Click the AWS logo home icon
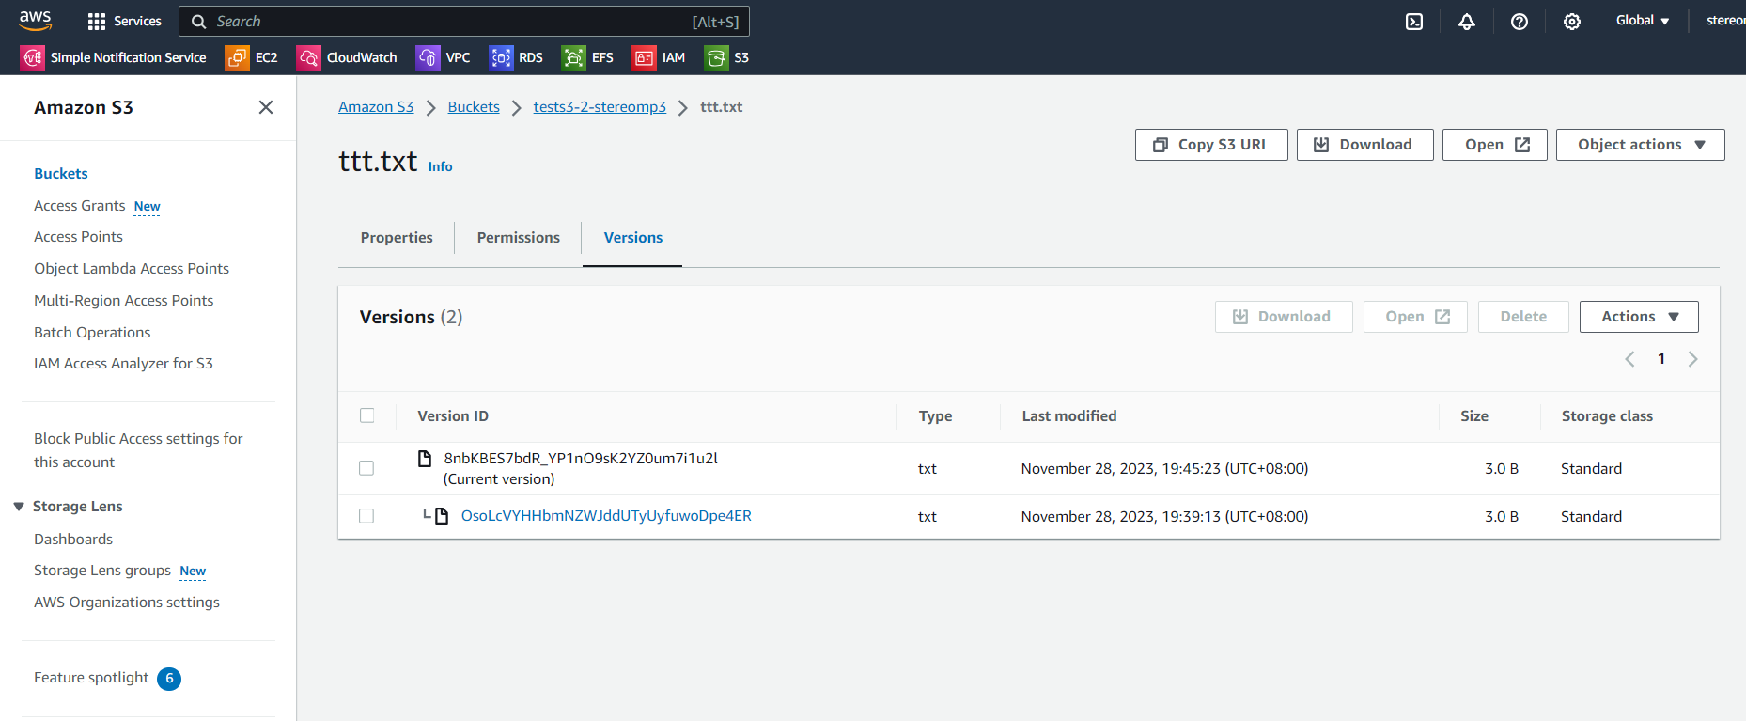The image size is (1746, 721). point(36,21)
